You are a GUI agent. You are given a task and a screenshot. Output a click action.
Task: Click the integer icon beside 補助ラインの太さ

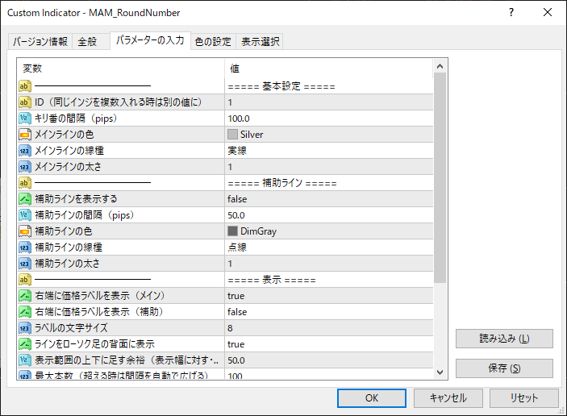pyautogui.click(x=25, y=264)
